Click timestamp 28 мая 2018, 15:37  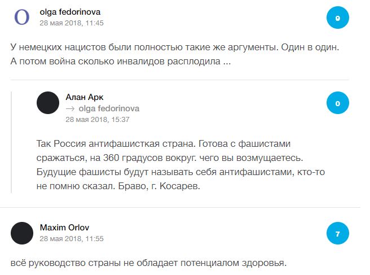coord(98,119)
